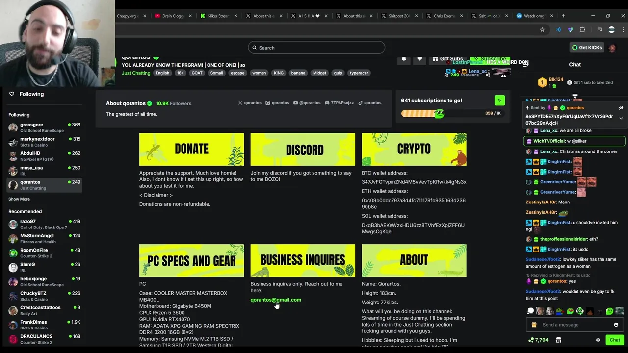Open 7TPAPscjzz Discord social link

339,103
